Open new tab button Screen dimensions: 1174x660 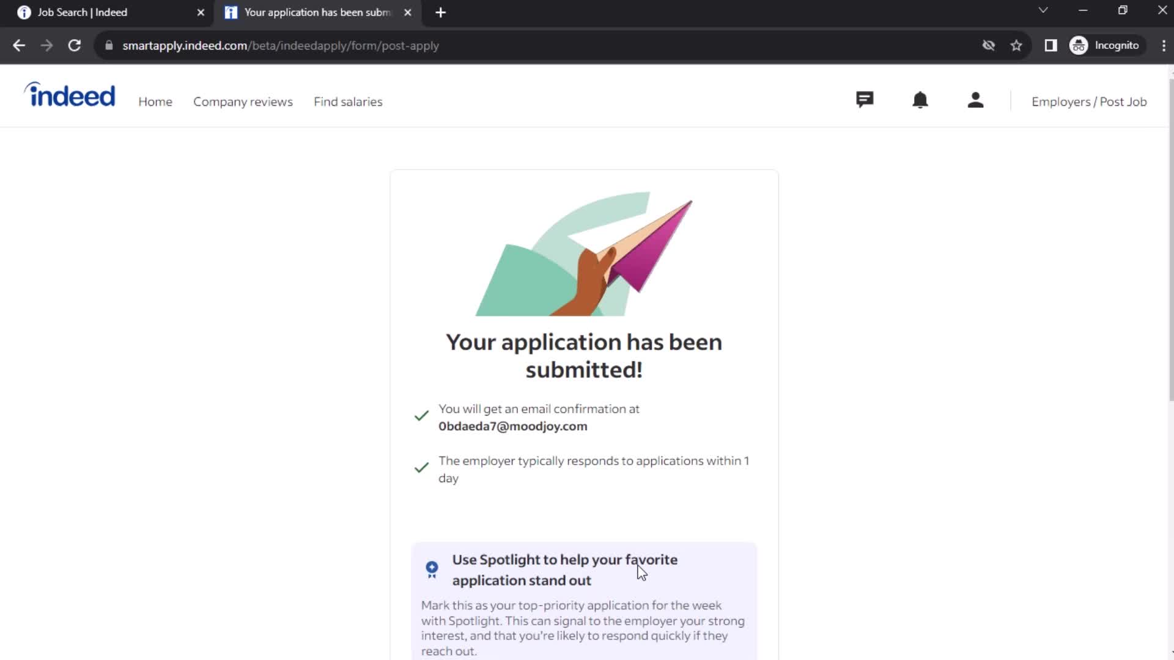point(440,12)
